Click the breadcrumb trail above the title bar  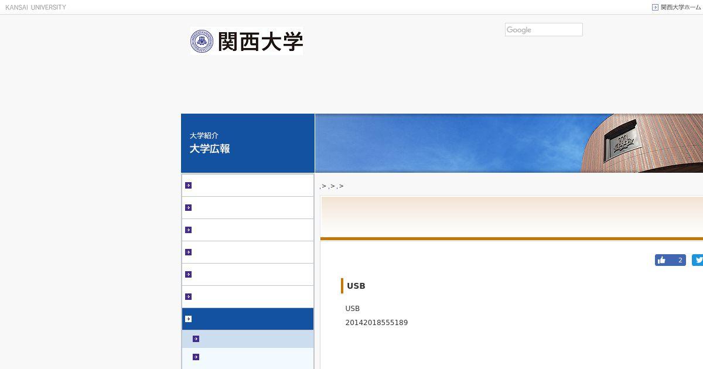pyautogui.click(x=332, y=186)
